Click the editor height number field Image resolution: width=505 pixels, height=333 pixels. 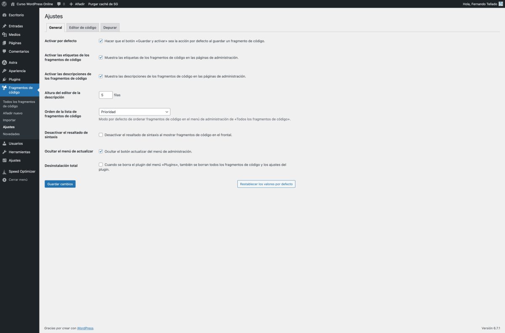tap(106, 94)
